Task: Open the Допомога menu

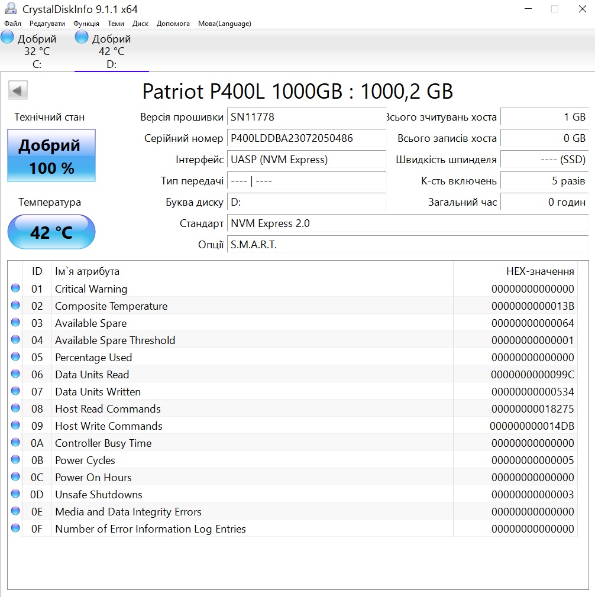Action: click(173, 24)
